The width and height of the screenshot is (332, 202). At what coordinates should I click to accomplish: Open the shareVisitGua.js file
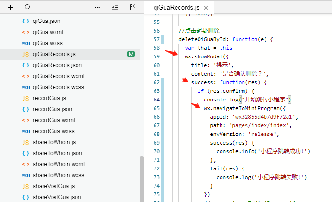(x=54, y=186)
